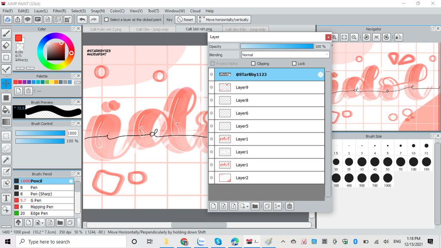Create a new layer folder
Viewport: 441px width, 248px height.
pos(255,206)
